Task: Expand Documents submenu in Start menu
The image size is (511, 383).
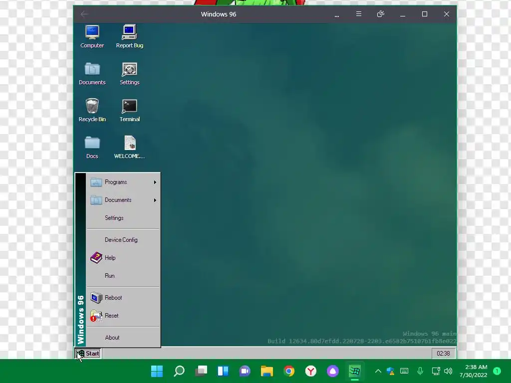Action: pyautogui.click(x=123, y=200)
